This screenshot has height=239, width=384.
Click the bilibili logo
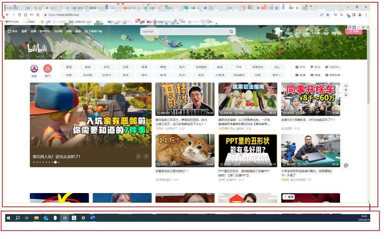click(x=37, y=48)
